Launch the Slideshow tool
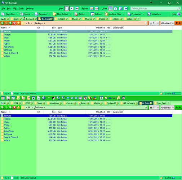 click(154, 14)
